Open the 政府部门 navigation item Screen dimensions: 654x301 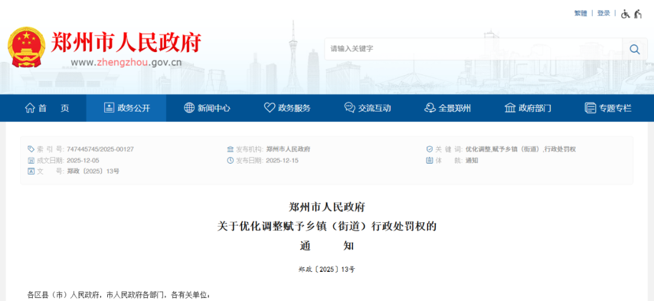[527, 108]
